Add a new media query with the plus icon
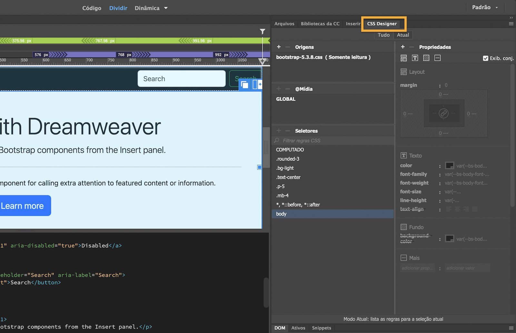This screenshot has height=333, width=516. (x=279, y=89)
